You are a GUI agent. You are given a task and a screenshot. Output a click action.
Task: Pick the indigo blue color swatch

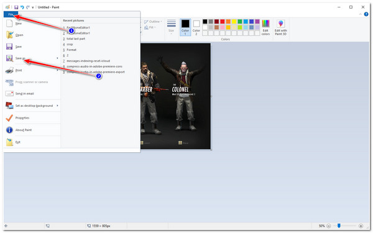pyautogui.click(x=251, y=22)
